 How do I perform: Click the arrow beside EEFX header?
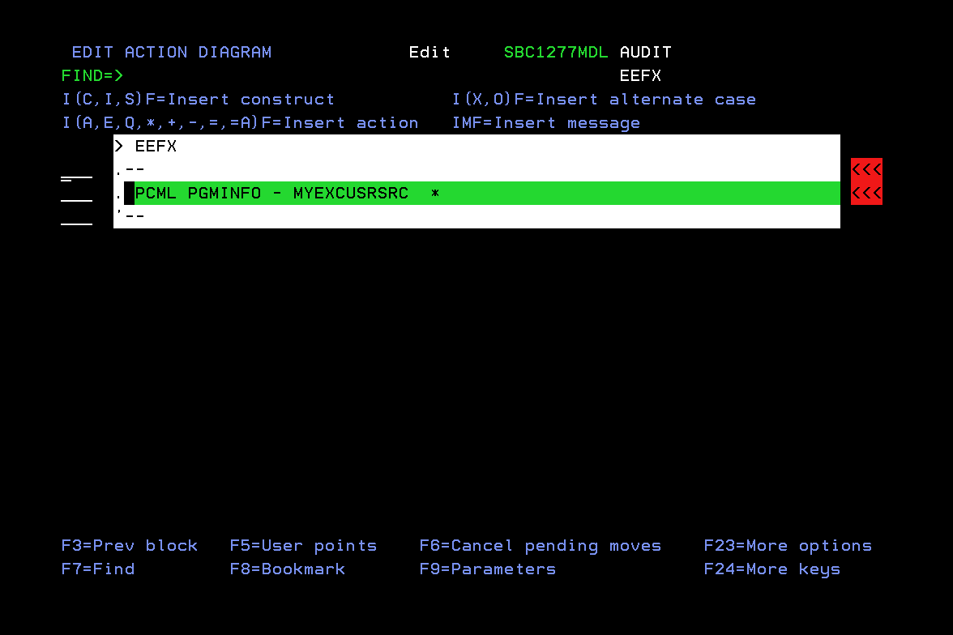(118, 146)
